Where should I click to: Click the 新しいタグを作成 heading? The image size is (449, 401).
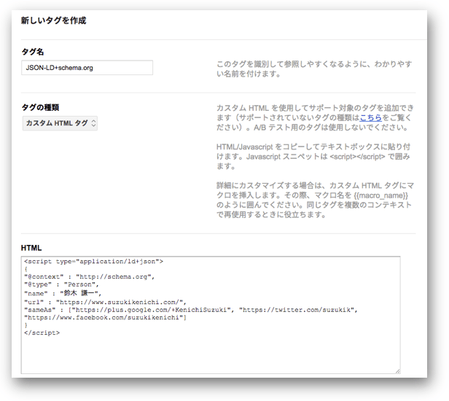tap(53, 20)
